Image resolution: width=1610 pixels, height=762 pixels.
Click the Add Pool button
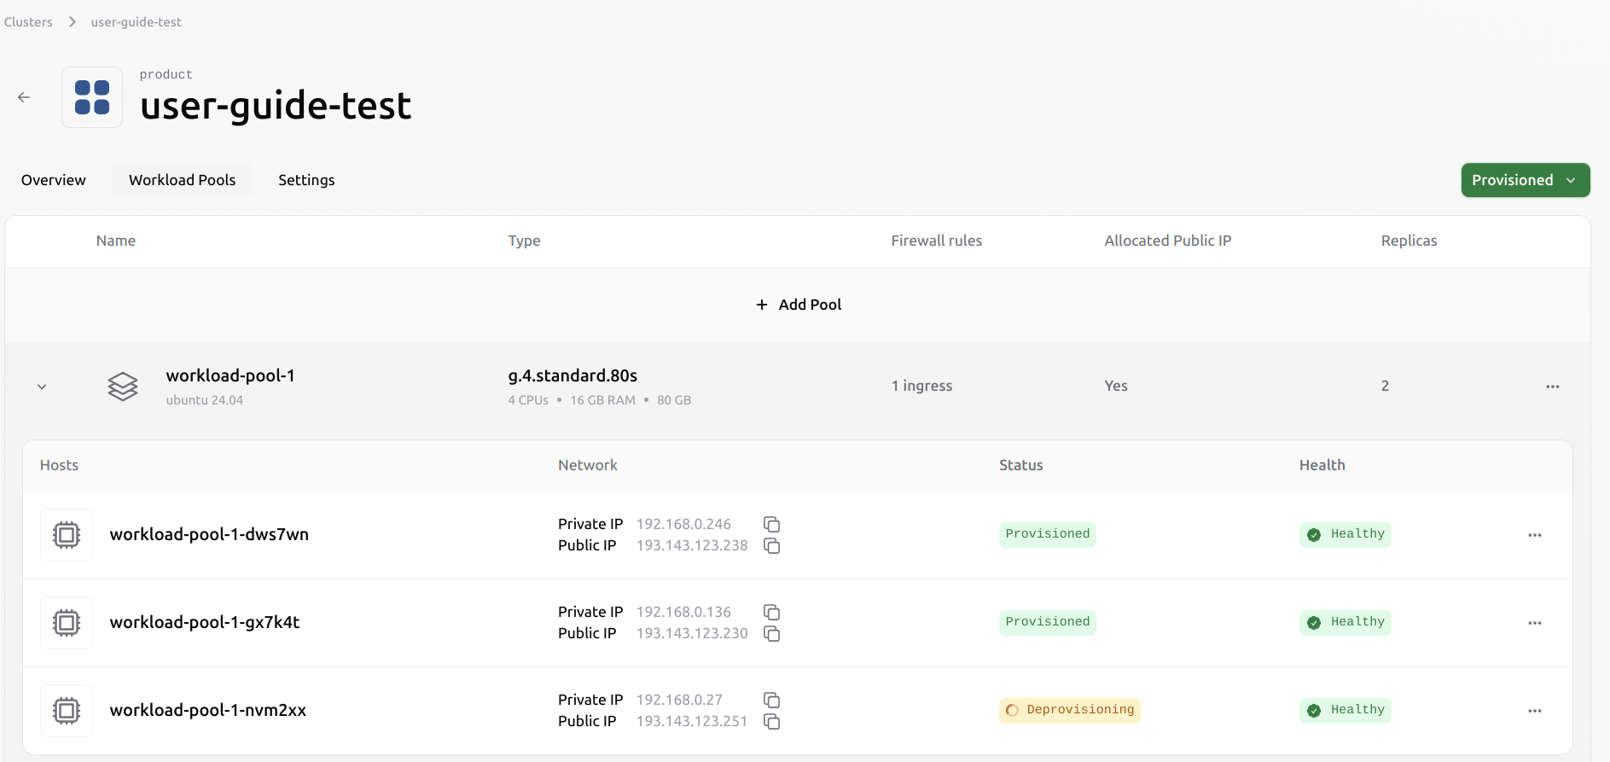799,305
